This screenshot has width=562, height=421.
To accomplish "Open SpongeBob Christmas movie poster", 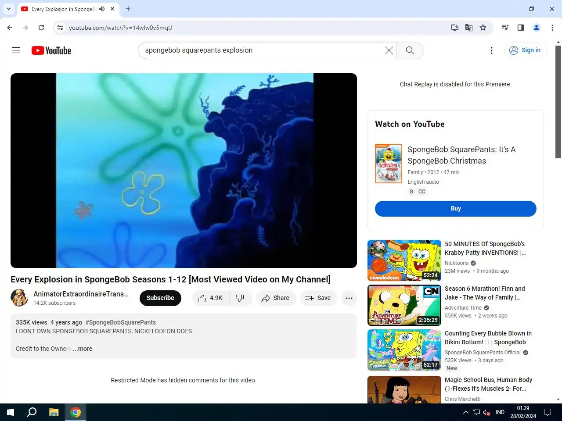I will click(x=389, y=164).
